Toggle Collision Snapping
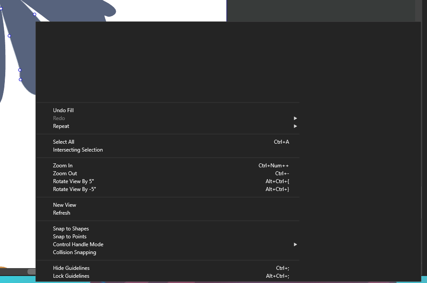The image size is (427, 283). (75, 252)
